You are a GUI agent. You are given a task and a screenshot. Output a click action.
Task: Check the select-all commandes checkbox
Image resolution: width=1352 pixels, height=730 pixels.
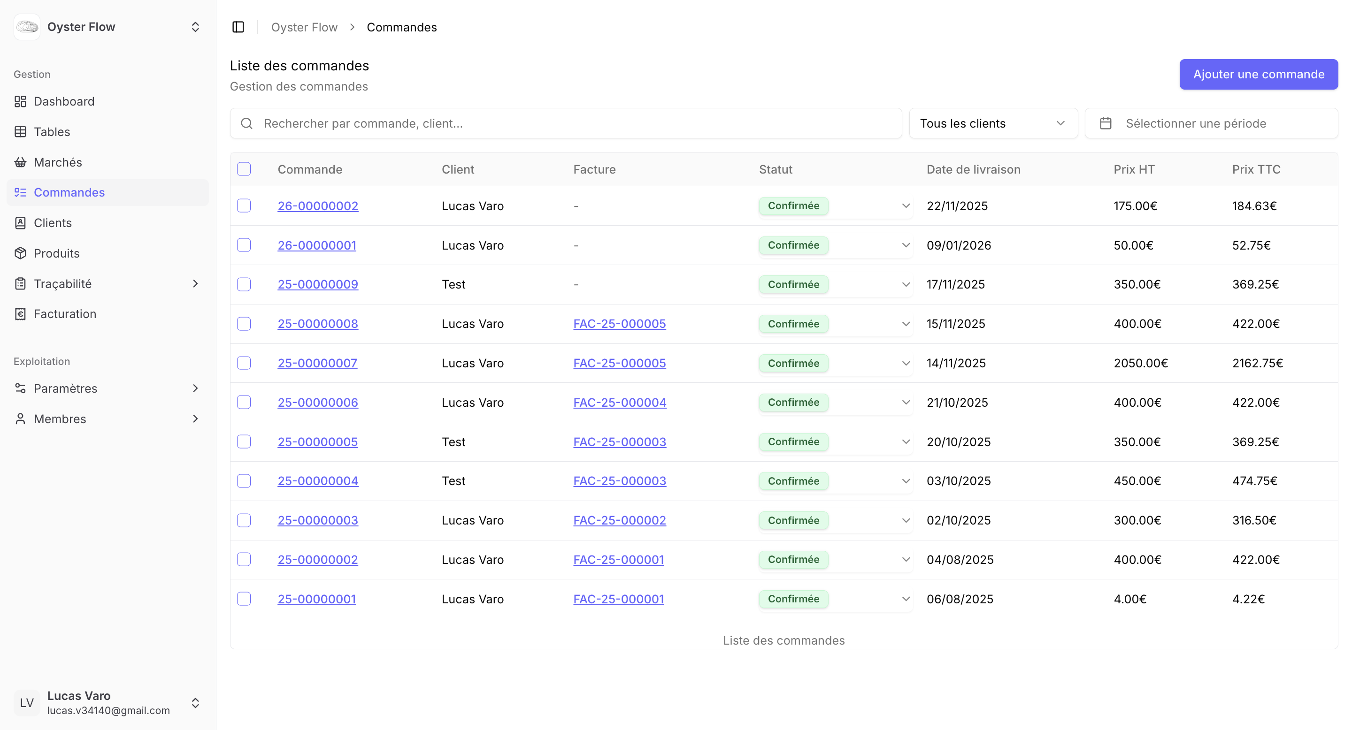(244, 169)
